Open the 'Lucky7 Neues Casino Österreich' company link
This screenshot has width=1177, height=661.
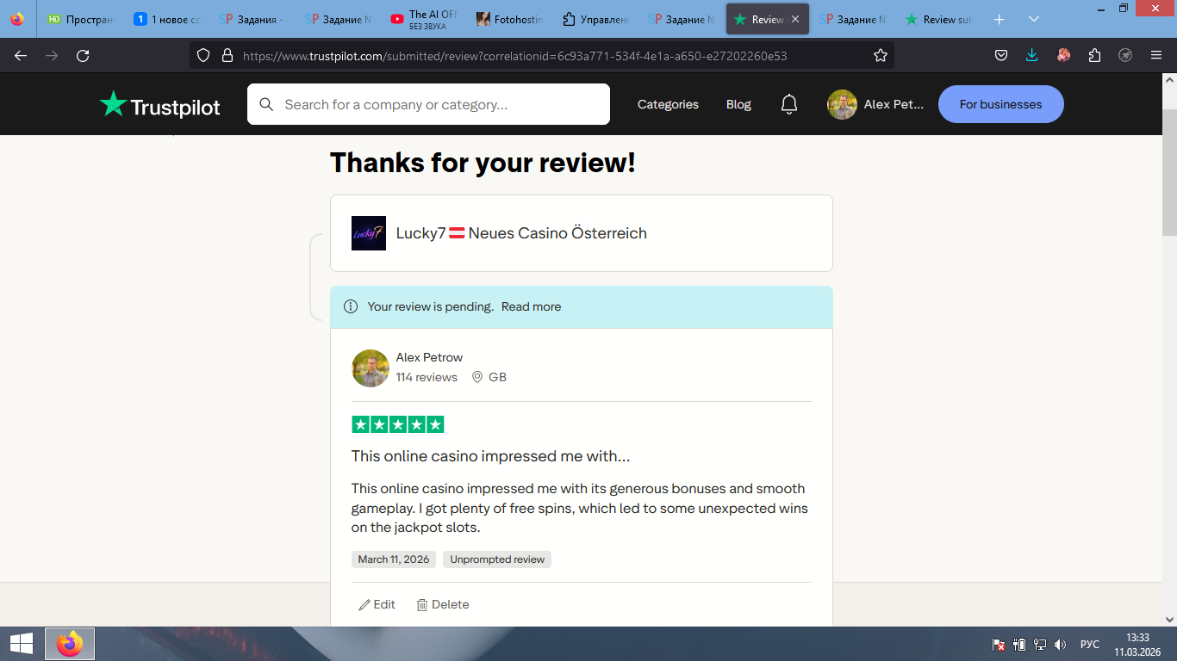(x=521, y=233)
